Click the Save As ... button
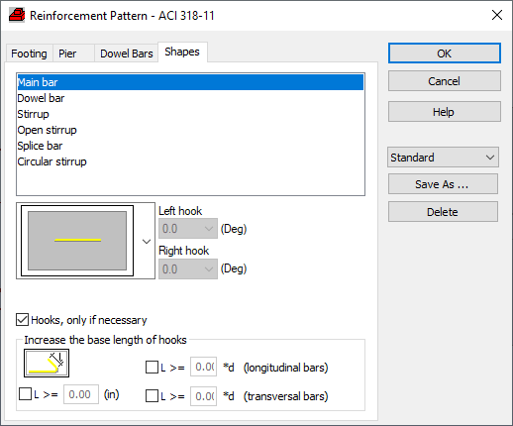Viewport: 513px width, 426px height. (x=443, y=184)
